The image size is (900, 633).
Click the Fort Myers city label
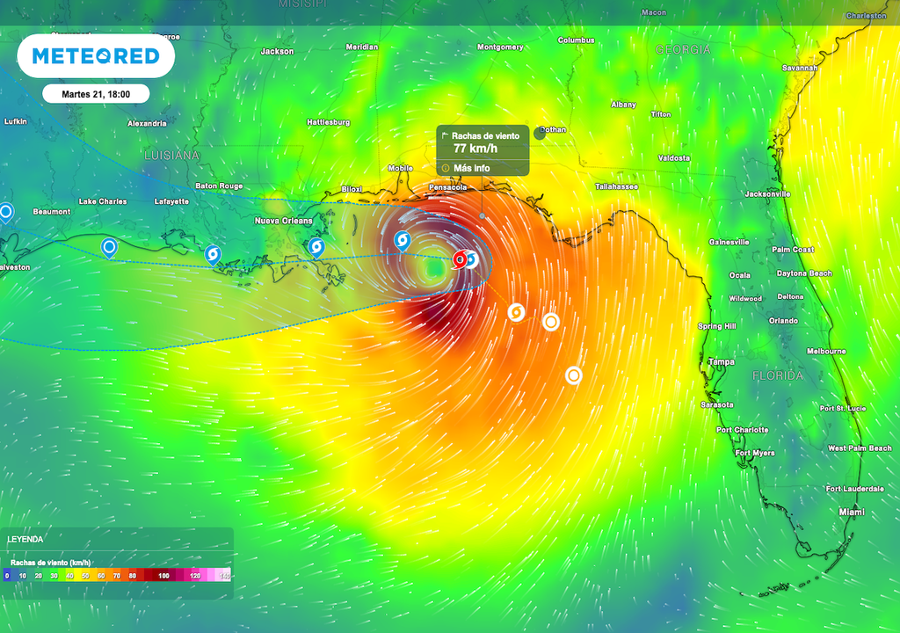click(x=755, y=453)
